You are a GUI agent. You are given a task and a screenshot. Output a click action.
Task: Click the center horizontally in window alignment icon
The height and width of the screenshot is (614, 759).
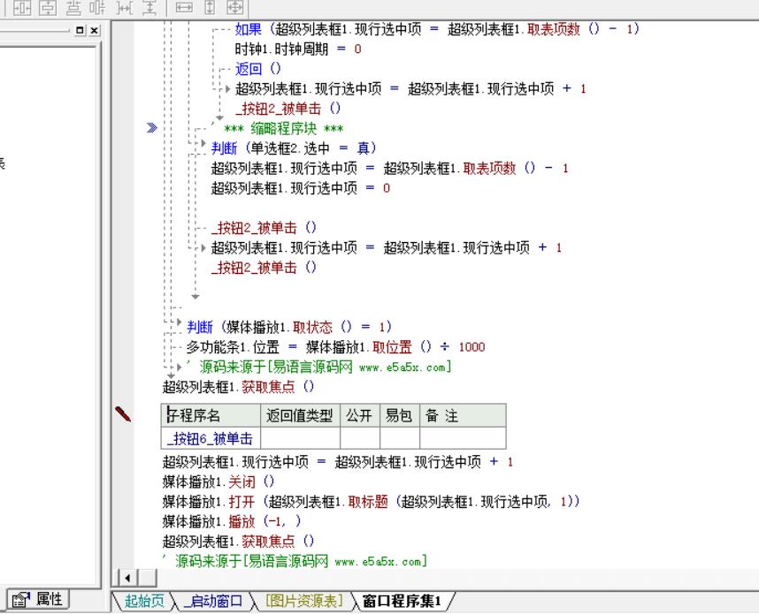tap(22, 7)
